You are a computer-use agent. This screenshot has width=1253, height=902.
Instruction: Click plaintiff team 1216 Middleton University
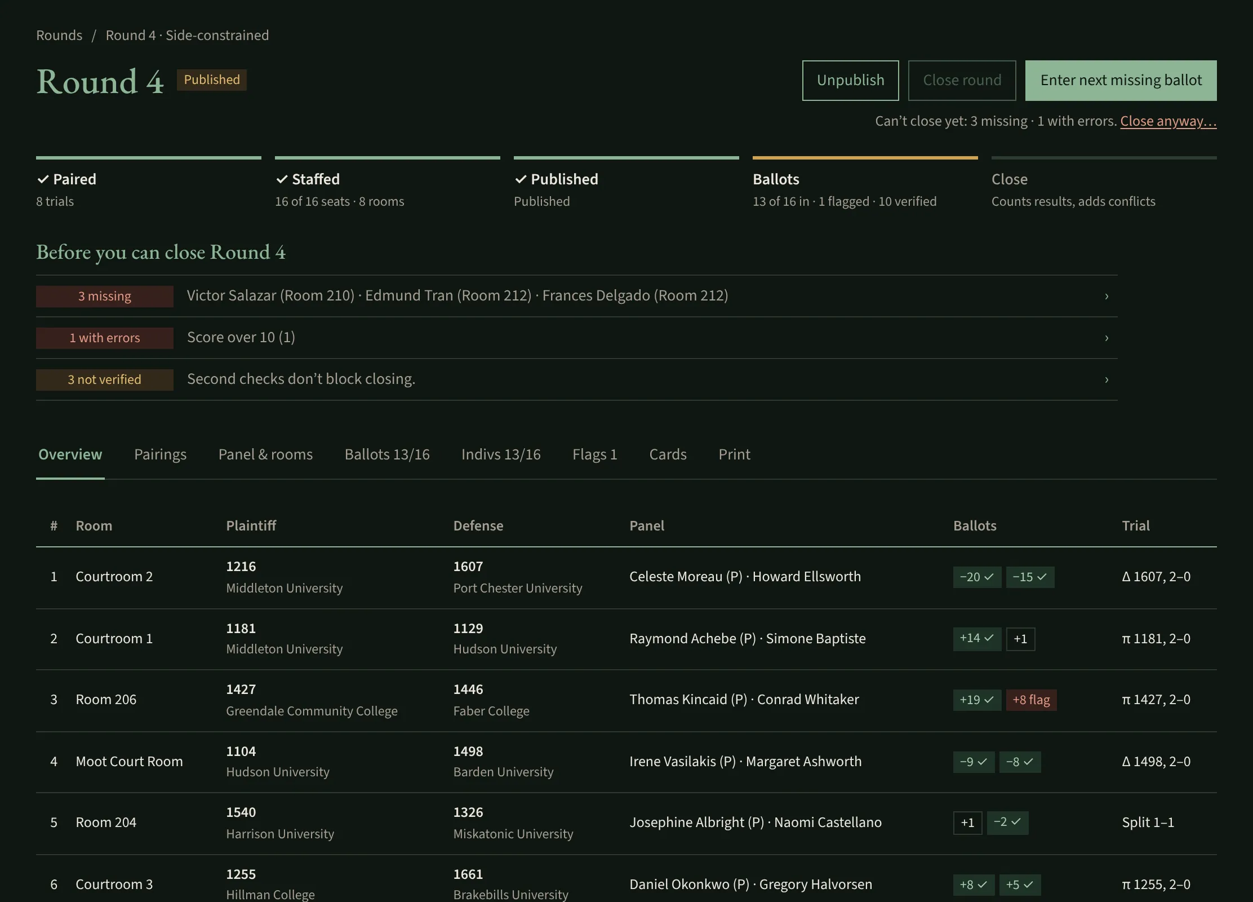click(284, 577)
